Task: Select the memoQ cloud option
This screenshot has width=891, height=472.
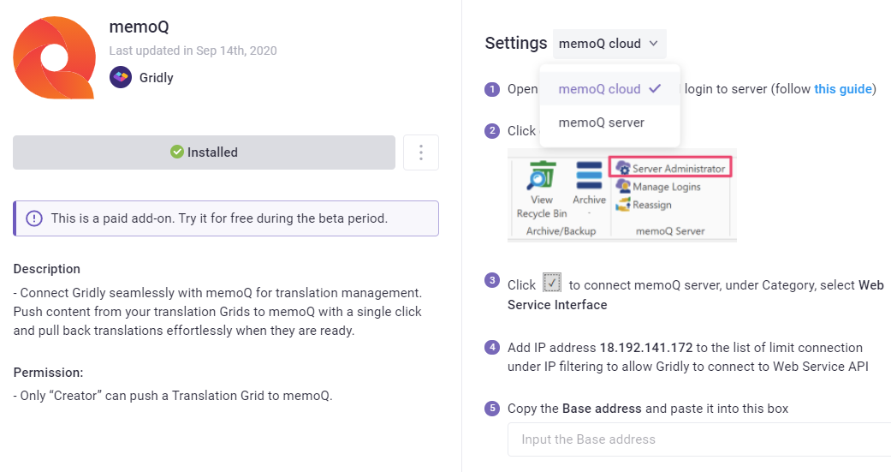Action: (x=609, y=89)
